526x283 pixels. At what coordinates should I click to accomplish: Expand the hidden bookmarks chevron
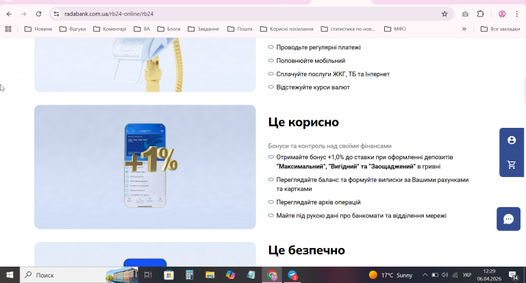pyautogui.click(x=464, y=29)
